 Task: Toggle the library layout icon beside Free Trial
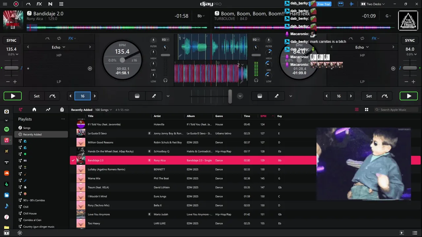341,4
